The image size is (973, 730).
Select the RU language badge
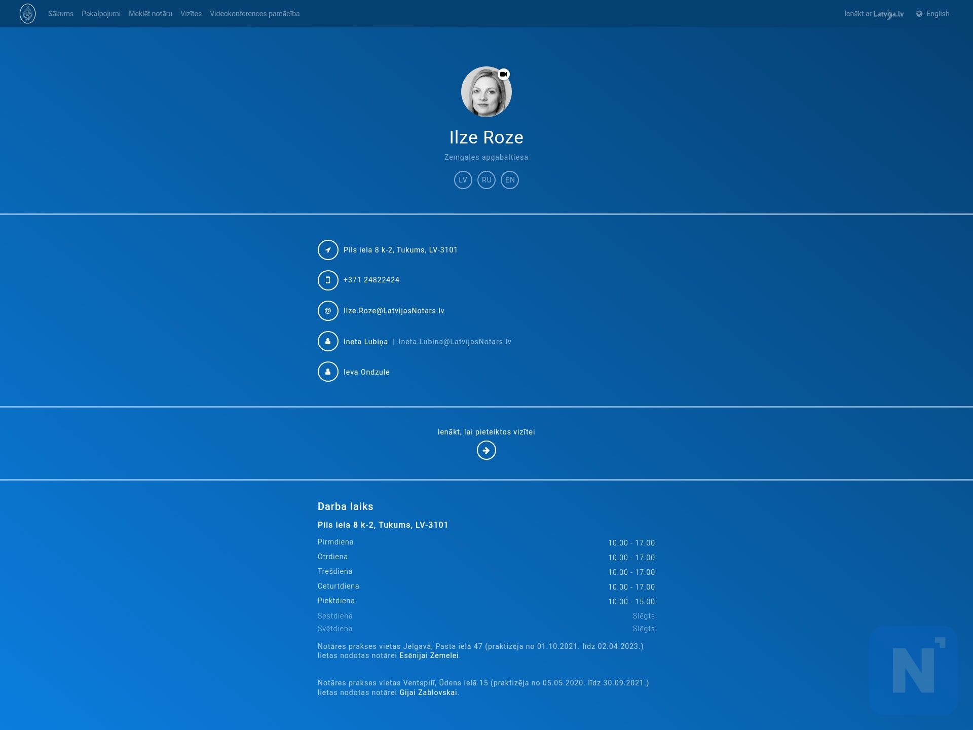click(486, 180)
